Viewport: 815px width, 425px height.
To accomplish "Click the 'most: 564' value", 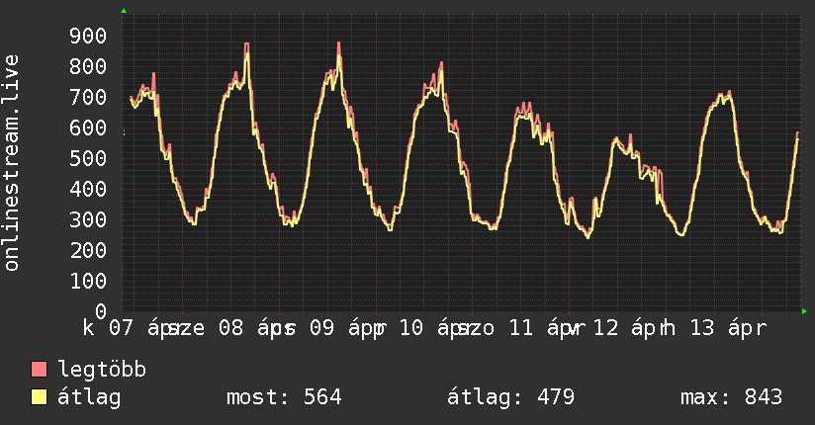I will (x=284, y=397).
